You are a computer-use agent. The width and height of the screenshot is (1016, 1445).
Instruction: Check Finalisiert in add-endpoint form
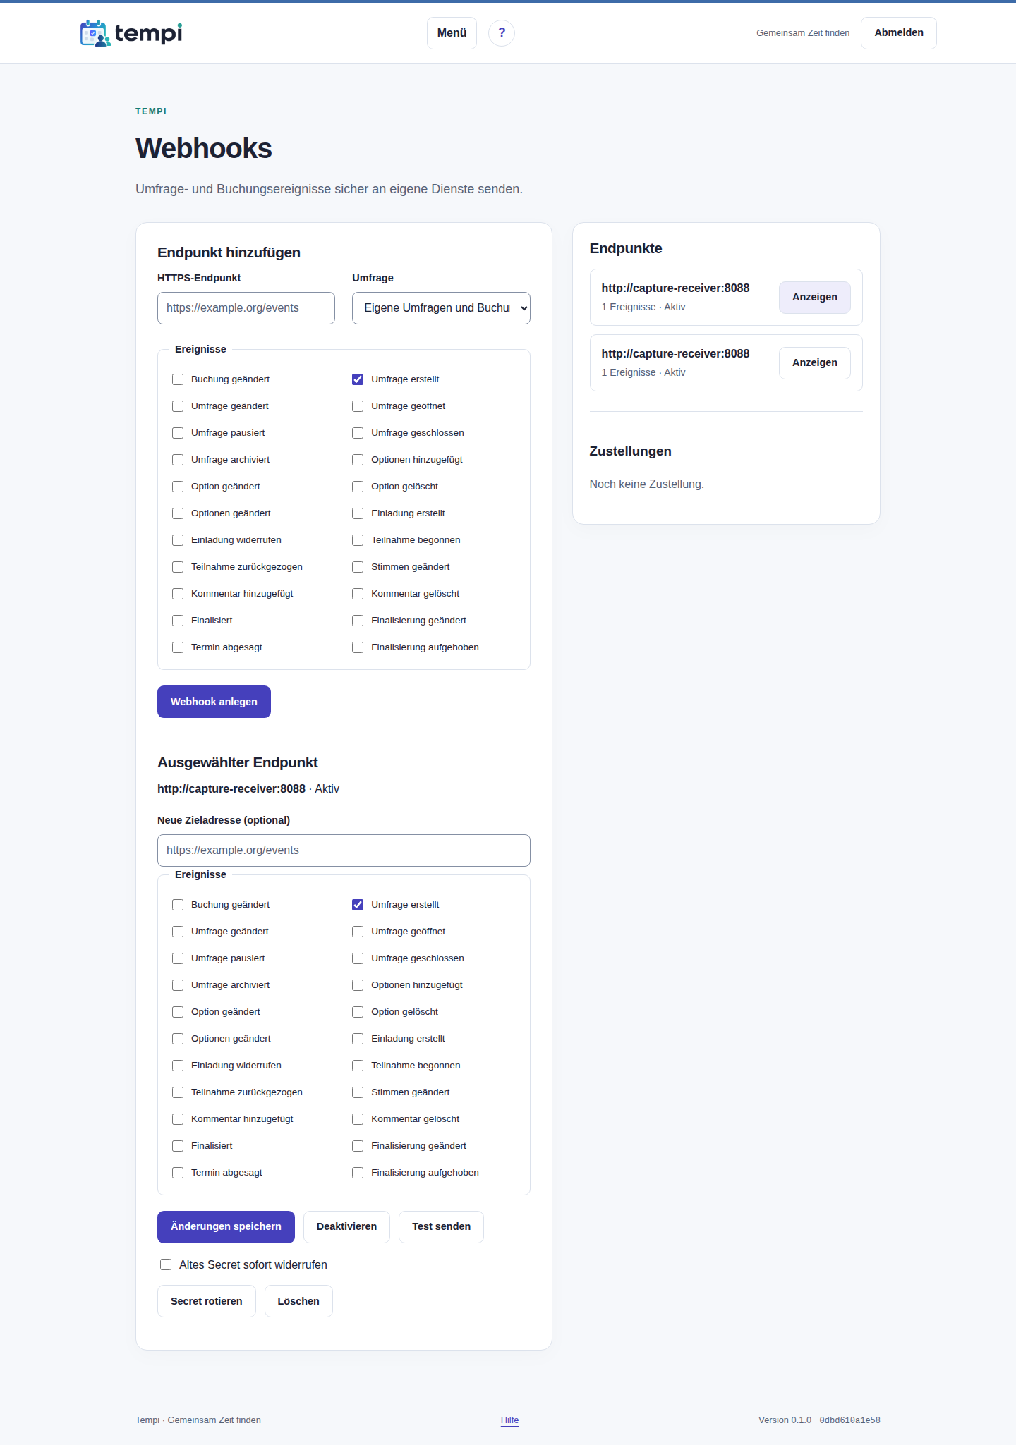[x=178, y=621]
